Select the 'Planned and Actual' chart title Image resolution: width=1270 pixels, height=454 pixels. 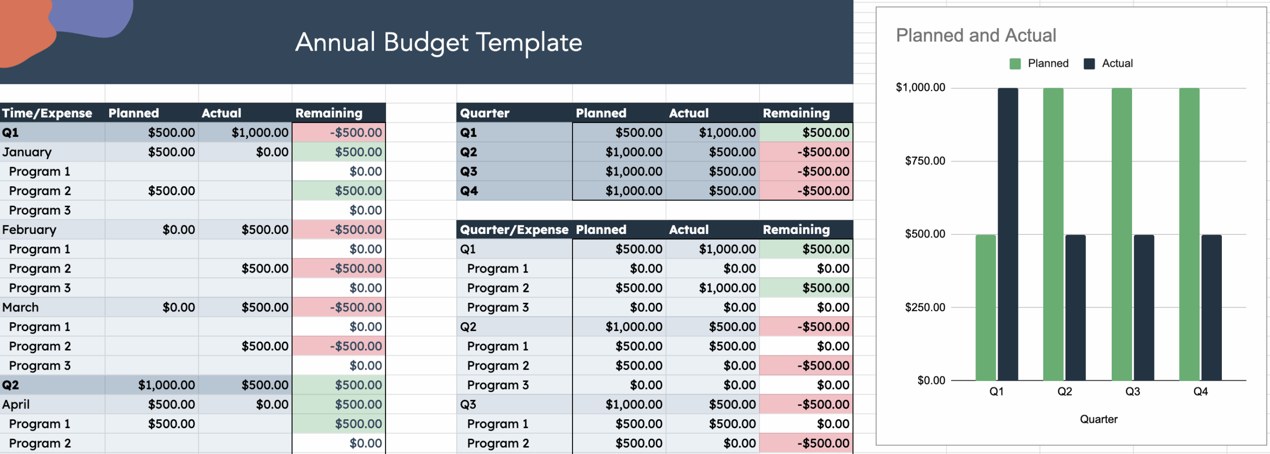click(x=976, y=36)
